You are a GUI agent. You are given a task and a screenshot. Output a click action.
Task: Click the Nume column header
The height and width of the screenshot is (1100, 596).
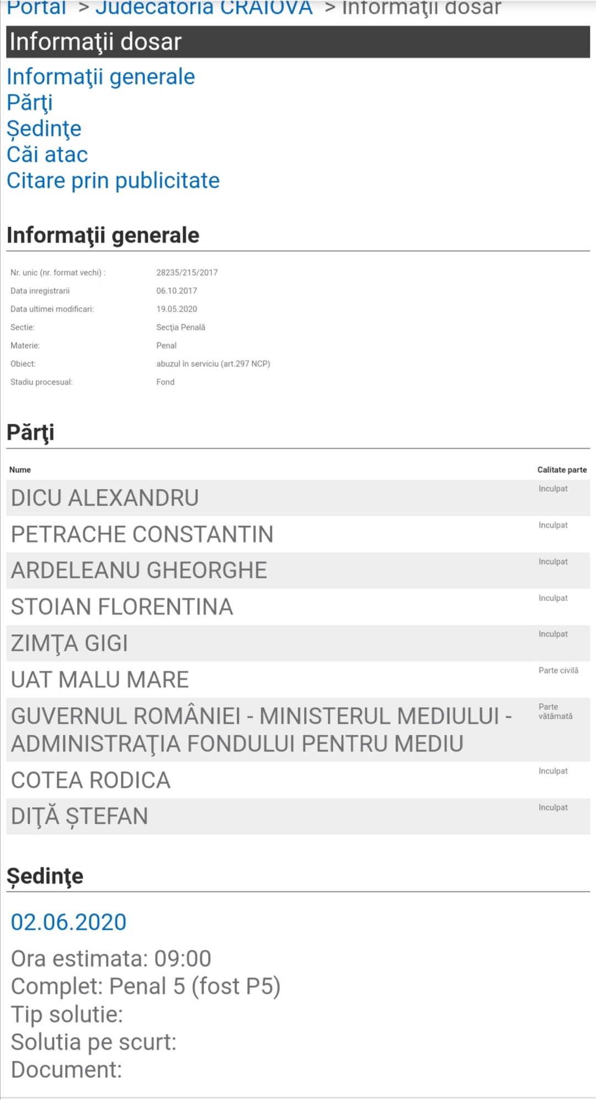20,470
